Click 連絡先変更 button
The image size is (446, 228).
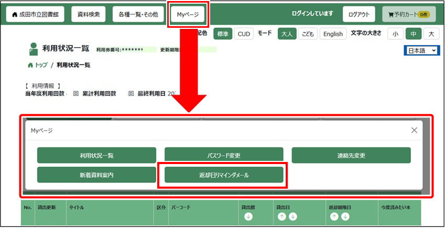pos(351,155)
